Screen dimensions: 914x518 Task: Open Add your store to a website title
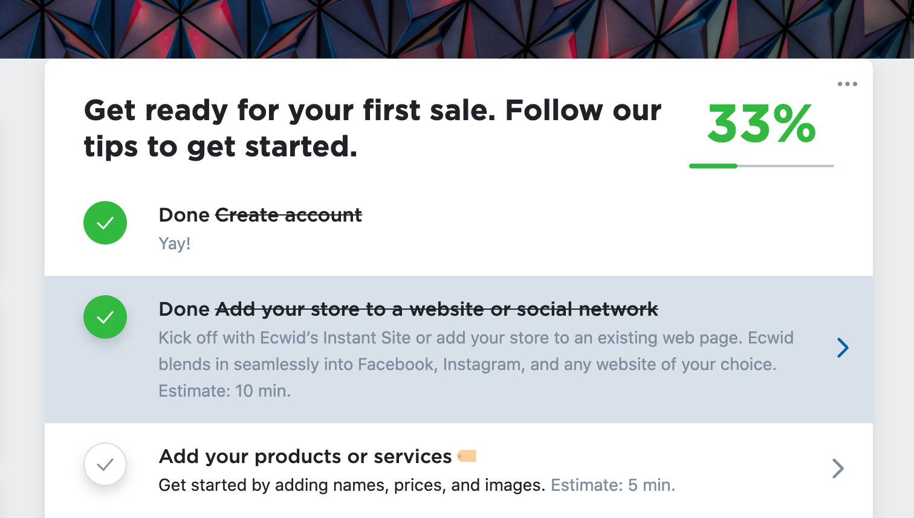pos(436,309)
